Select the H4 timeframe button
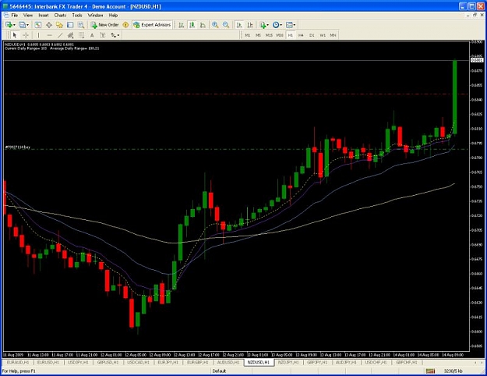 click(x=301, y=35)
